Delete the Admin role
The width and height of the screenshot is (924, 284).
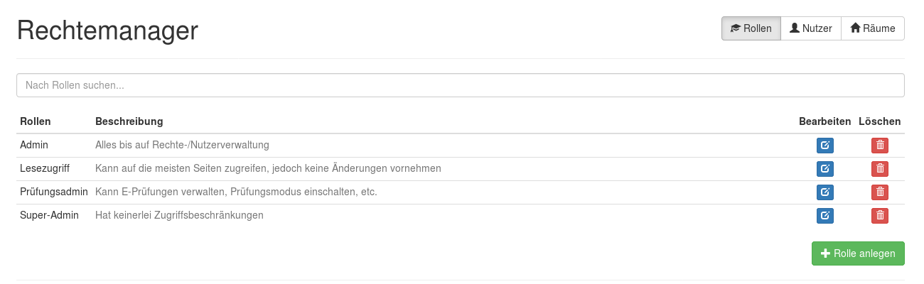point(880,146)
